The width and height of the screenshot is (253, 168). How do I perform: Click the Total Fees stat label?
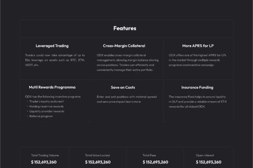coord(149,155)
